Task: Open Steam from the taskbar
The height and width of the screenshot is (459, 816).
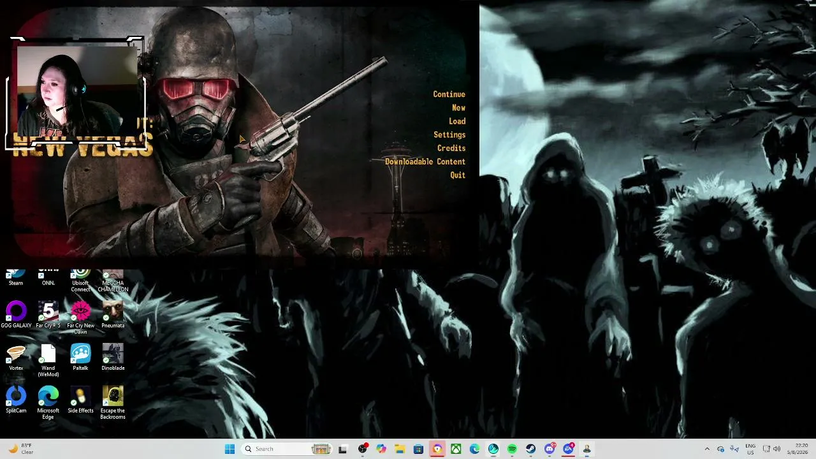Action: [530, 449]
